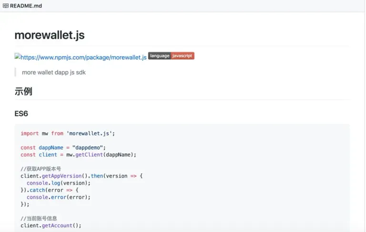Click the 'import' keyword in code block

(30, 133)
